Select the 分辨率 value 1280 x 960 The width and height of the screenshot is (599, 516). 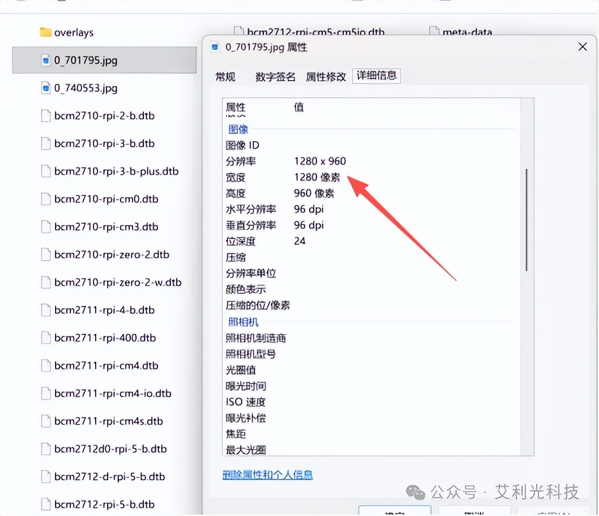click(320, 161)
